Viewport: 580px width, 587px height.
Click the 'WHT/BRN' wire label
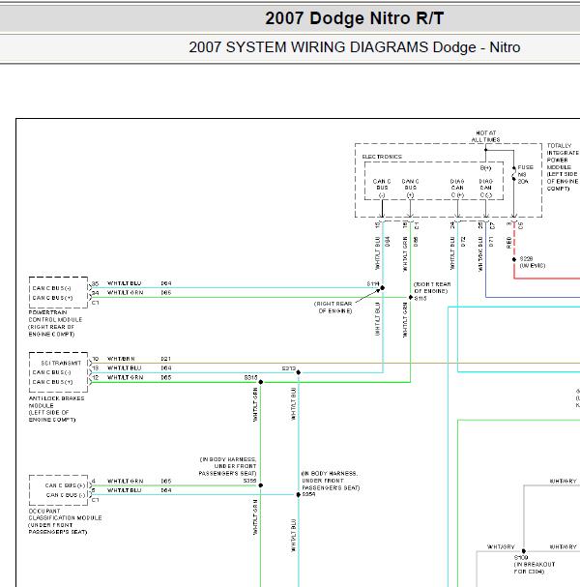click(x=121, y=359)
